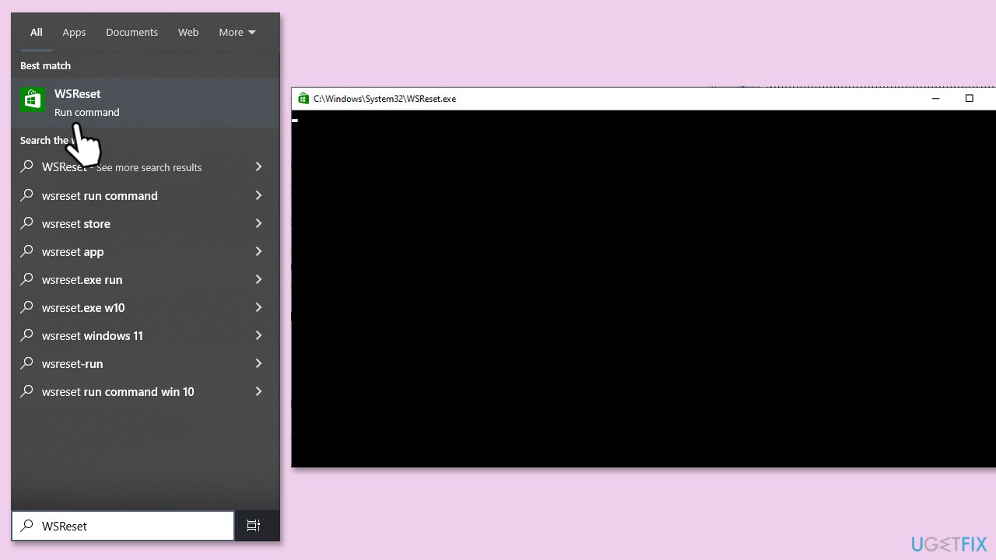Open the More filters dropdown
Screen dimensions: 996x560
coord(237,32)
